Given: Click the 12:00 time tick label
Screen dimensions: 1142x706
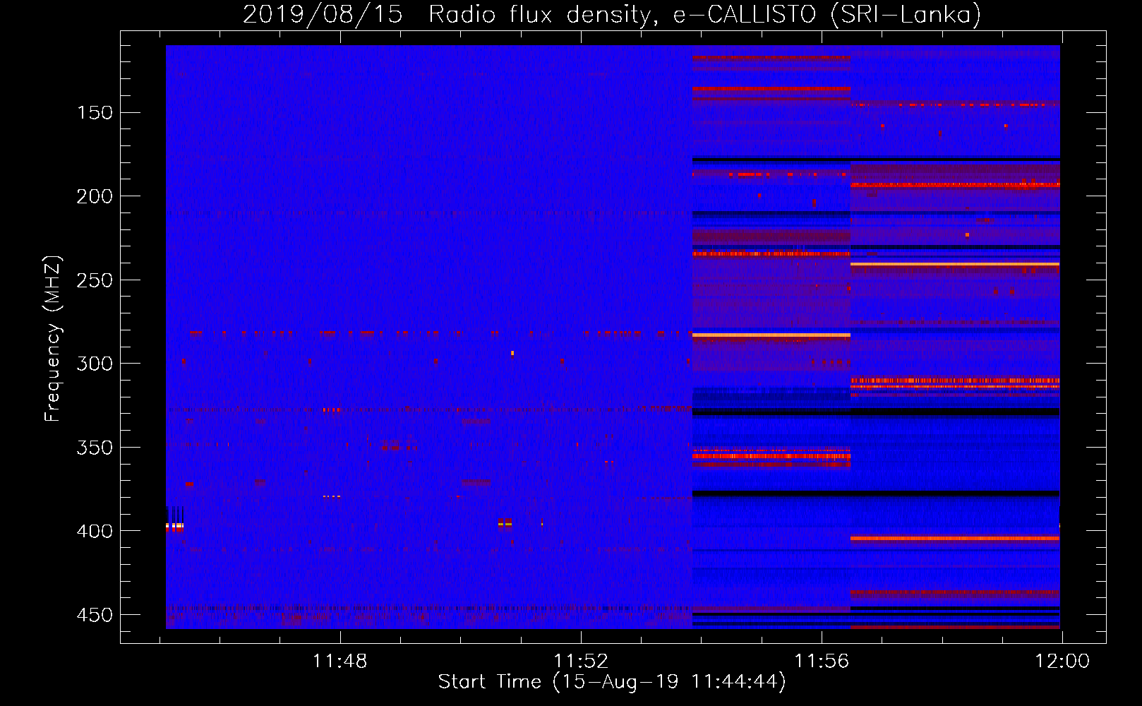Looking at the screenshot, I should point(1062,662).
